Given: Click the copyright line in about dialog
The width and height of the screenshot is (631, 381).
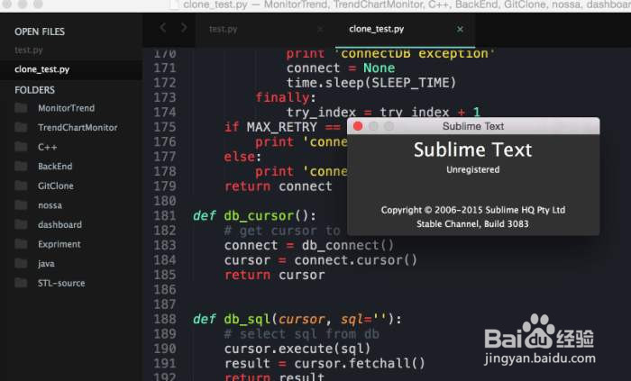Looking at the screenshot, I should [x=473, y=210].
